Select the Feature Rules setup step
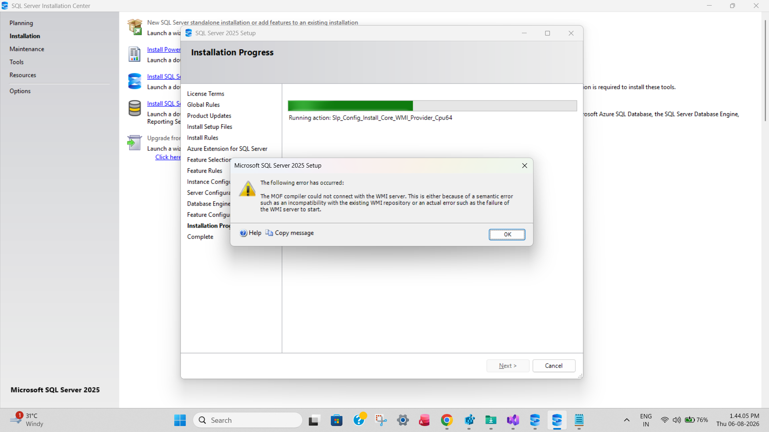 point(205,171)
